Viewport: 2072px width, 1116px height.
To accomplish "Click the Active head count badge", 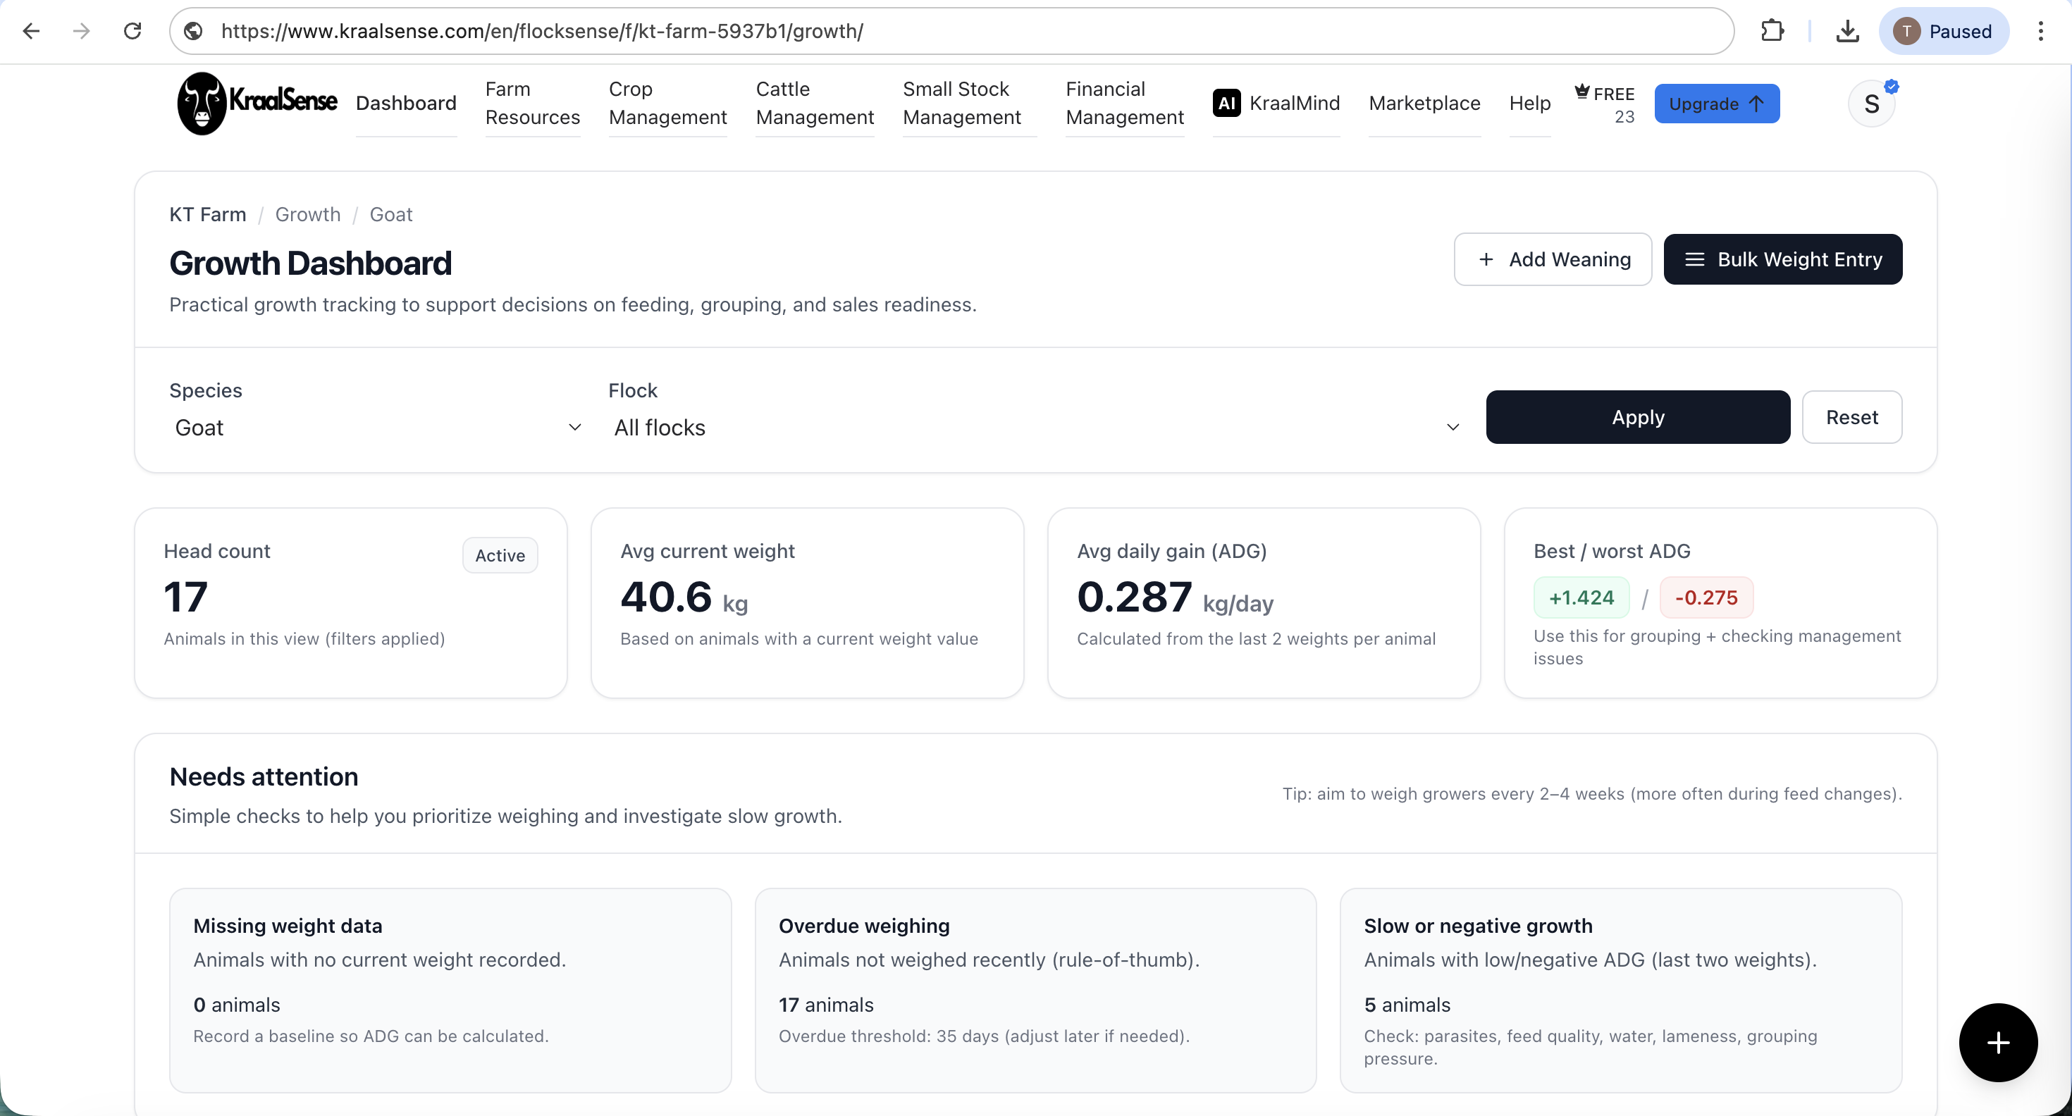I will pyautogui.click(x=500, y=554).
